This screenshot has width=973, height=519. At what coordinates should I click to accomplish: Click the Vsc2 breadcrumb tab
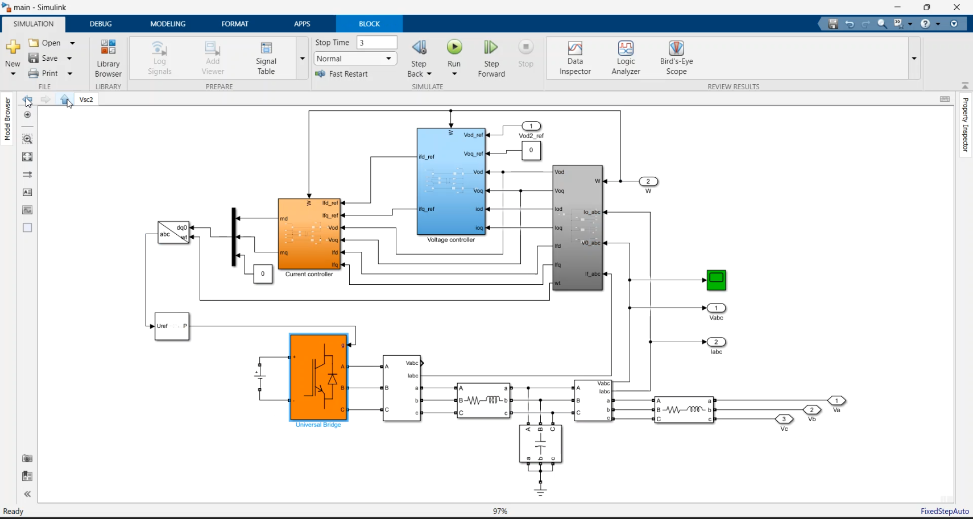click(86, 99)
